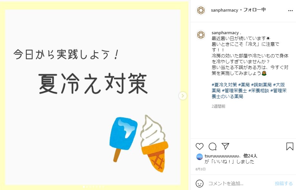Open tsuruuuuuuuuuuu's profile picture in likes
The height and width of the screenshot is (190, 296).
click(199, 157)
